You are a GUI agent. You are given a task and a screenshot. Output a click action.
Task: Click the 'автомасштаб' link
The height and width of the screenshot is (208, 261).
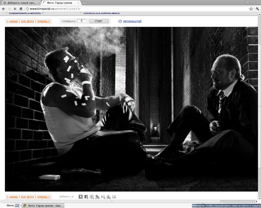(x=132, y=21)
